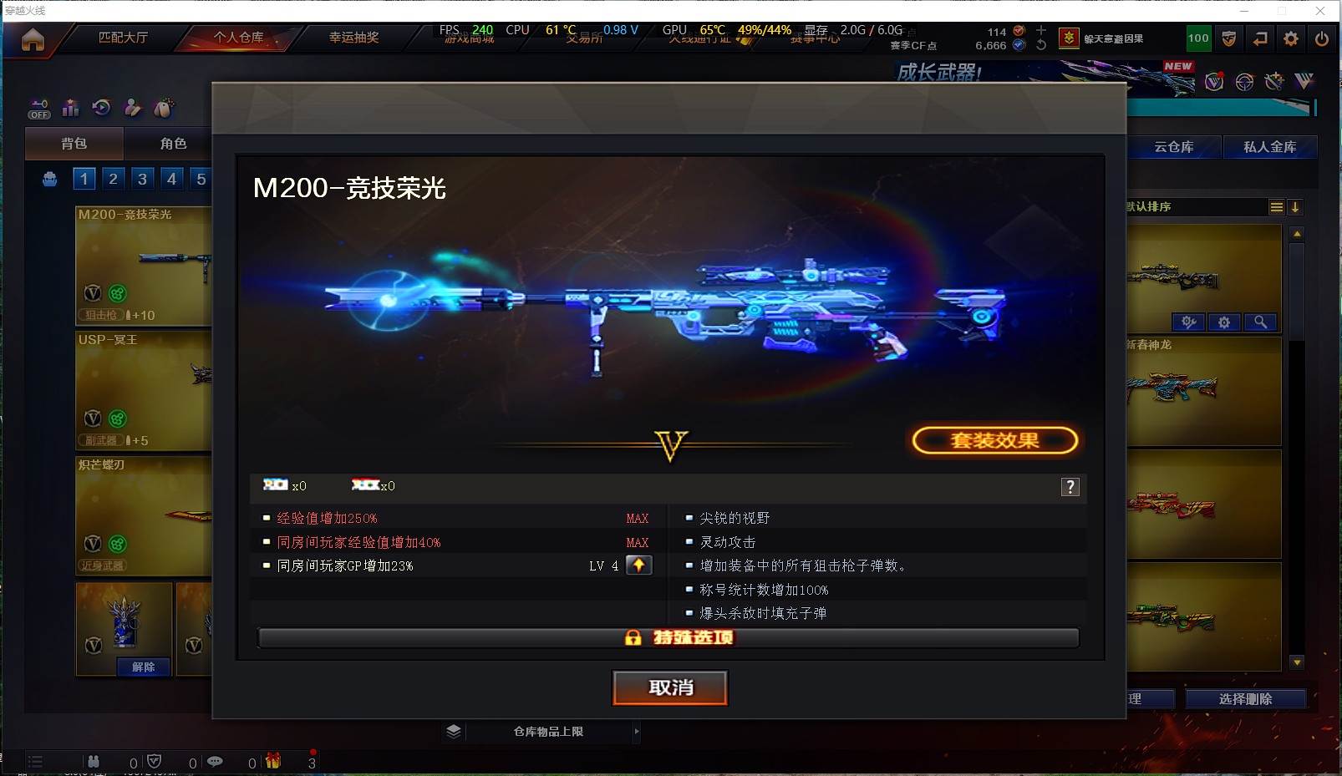Screen dimensions: 1342x776
Task: Click the 套装效果 button
Action: pyautogui.click(x=994, y=440)
